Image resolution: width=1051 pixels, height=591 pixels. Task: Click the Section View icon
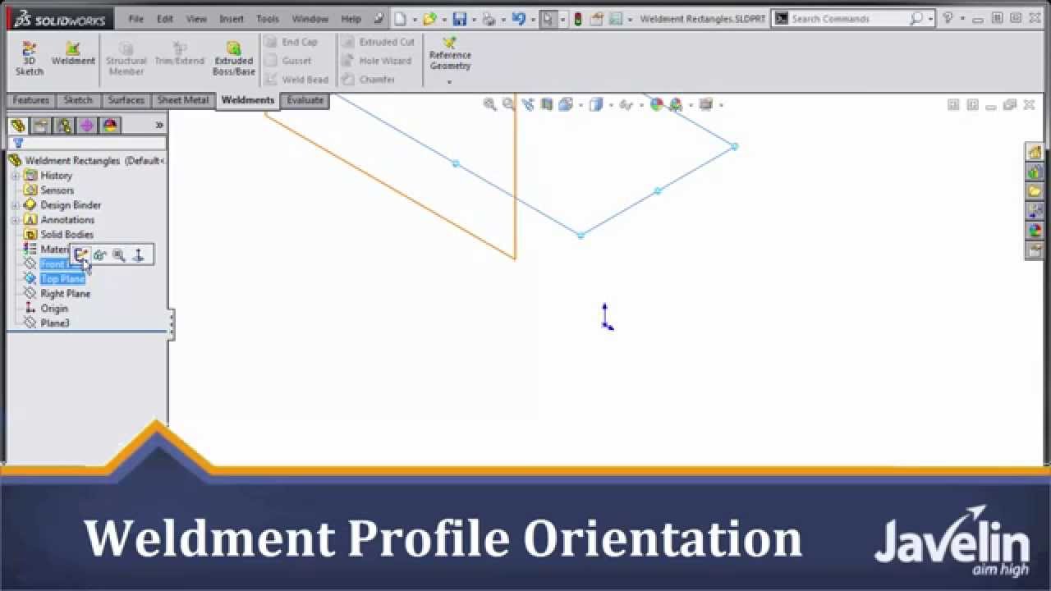point(547,104)
